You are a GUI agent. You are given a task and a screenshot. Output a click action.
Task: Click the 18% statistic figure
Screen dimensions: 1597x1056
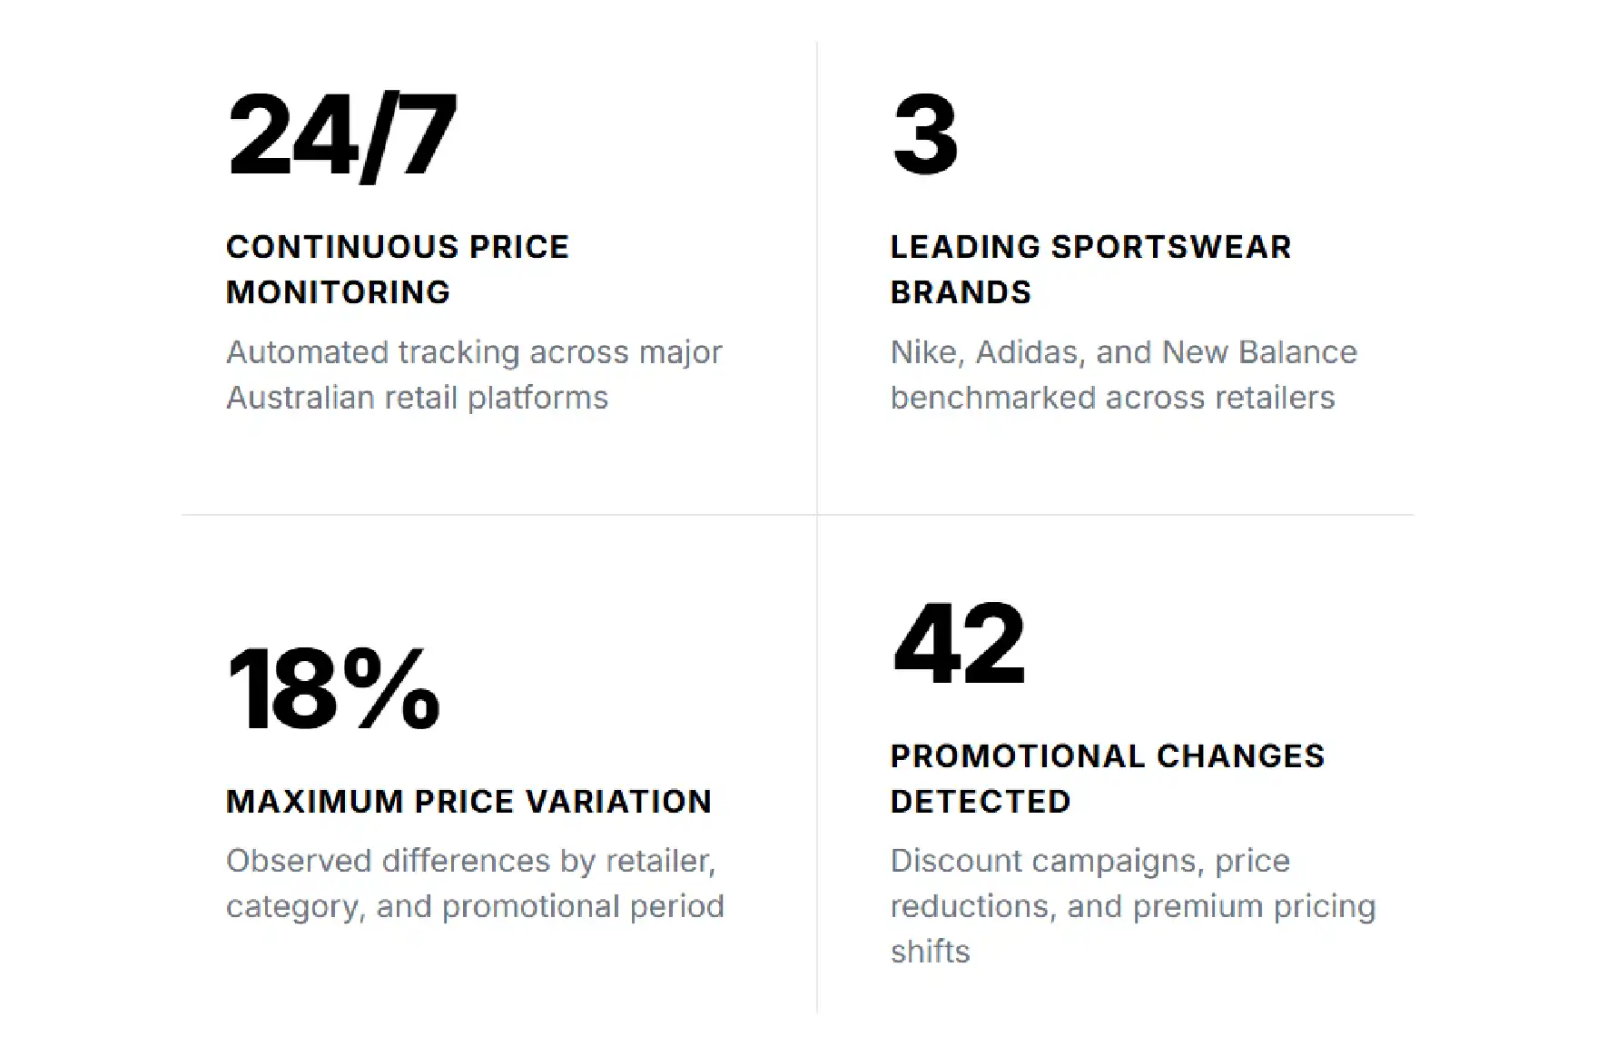333,689
